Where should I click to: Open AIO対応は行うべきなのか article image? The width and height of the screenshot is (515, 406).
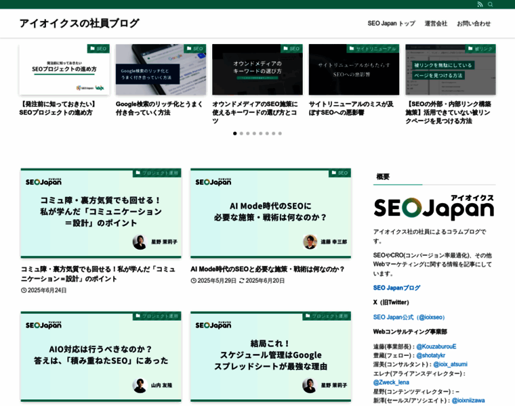[101, 357]
